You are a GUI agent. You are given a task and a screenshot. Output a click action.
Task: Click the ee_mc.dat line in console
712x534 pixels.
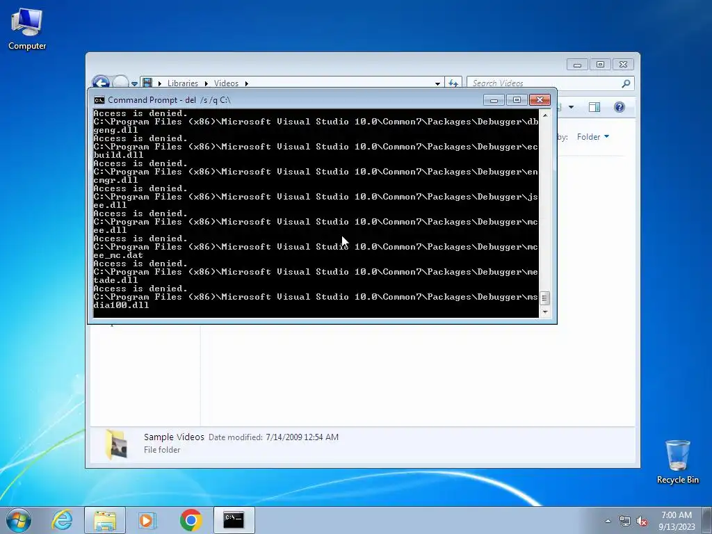tap(118, 255)
